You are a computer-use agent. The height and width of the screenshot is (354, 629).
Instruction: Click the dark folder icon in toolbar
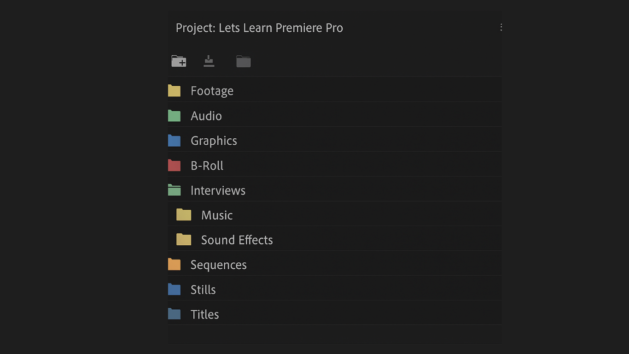click(243, 61)
